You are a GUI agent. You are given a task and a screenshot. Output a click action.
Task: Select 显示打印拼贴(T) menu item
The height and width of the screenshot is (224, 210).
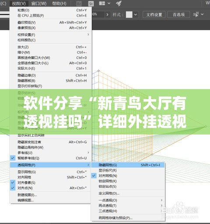point(51,86)
